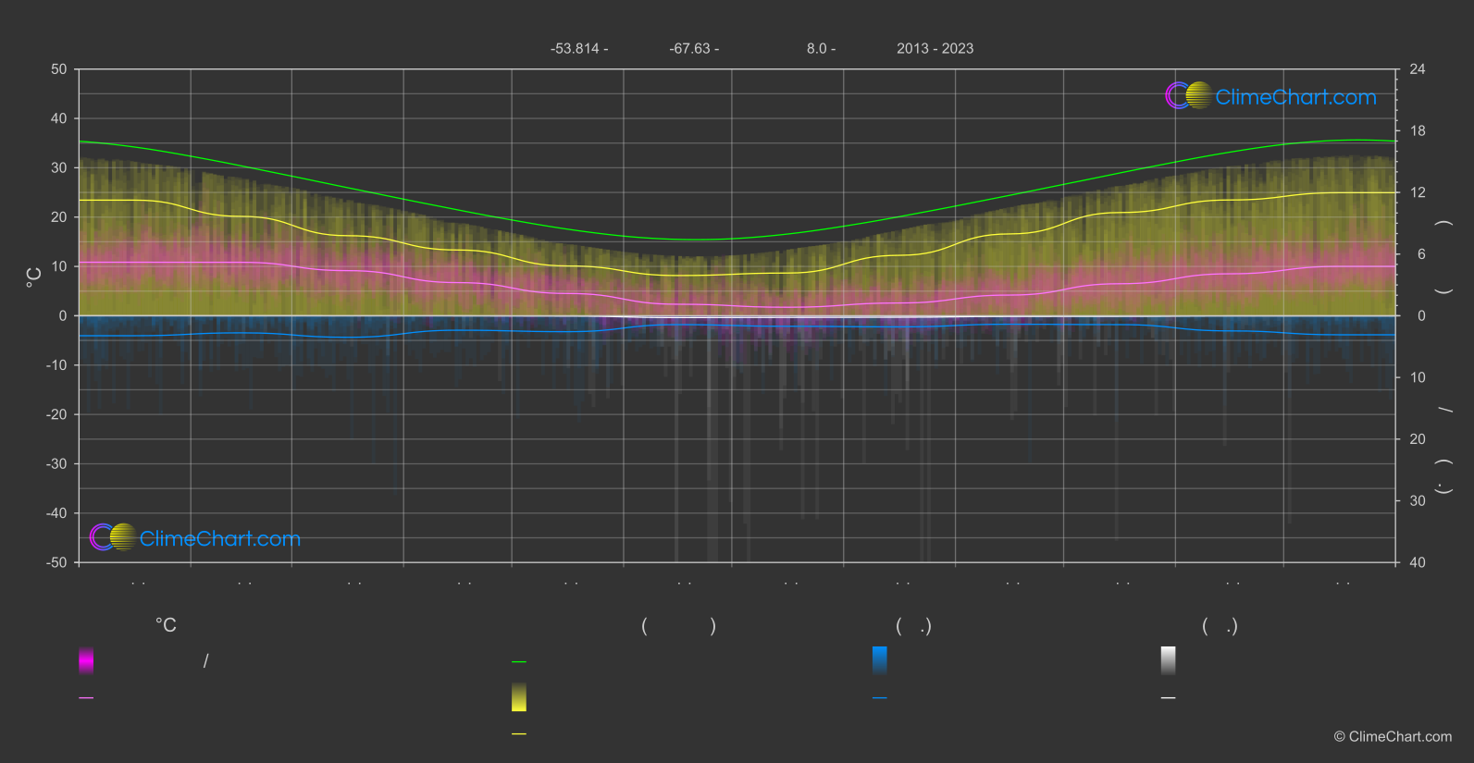The width and height of the screenshot is (1474, 763).
Task: Open the ClimeChart.com text link bottom left
Action: coord(220,539)
